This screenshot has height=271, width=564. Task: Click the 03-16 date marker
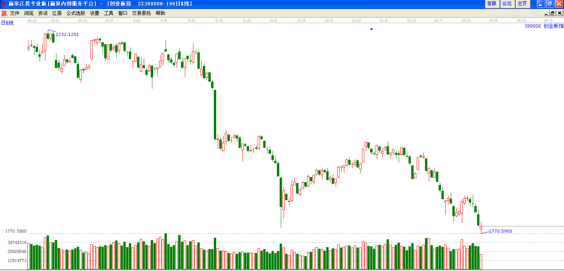384,20
